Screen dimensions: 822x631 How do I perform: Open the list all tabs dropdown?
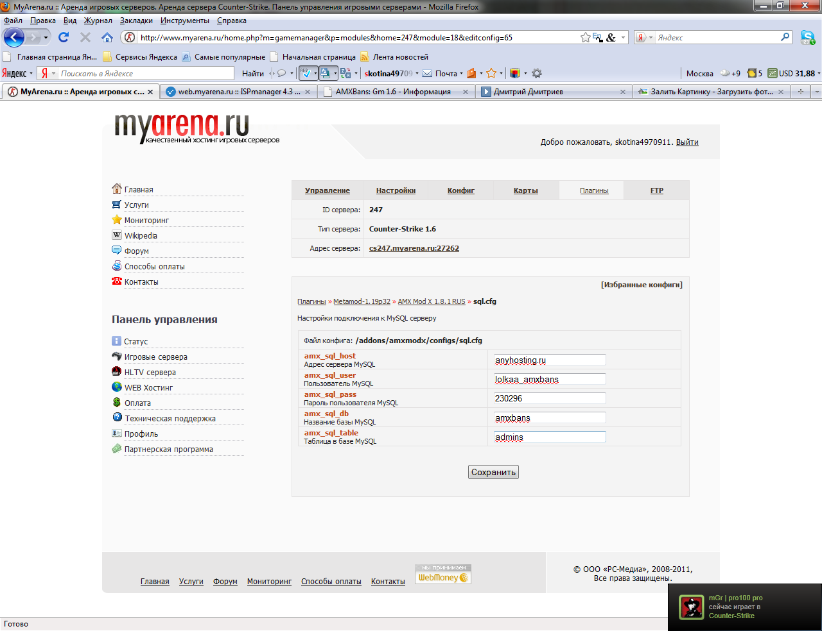tap(816, 92)
